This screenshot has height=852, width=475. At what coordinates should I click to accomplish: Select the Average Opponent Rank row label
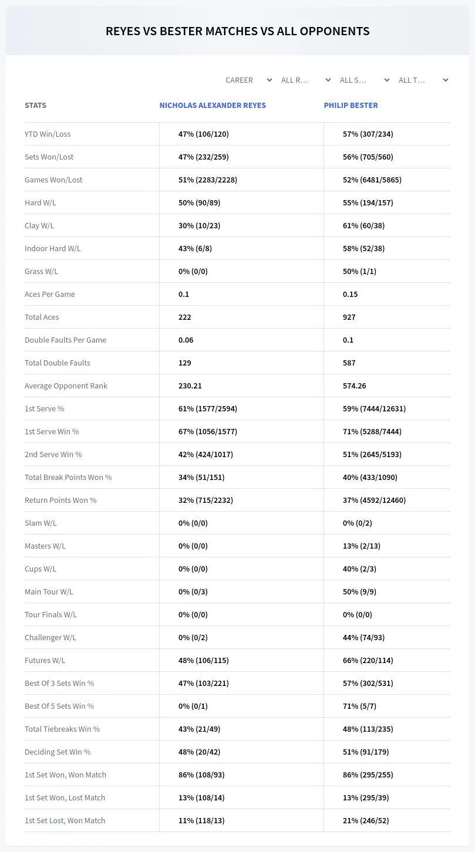(66, 386)
